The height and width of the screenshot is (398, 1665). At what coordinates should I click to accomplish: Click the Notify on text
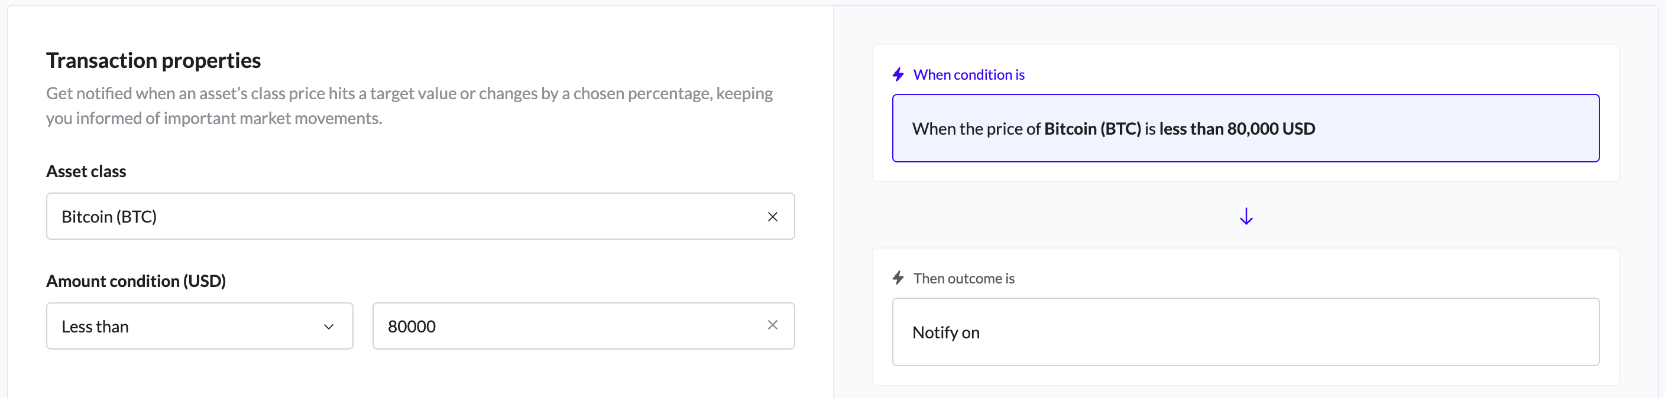(945, 333)
